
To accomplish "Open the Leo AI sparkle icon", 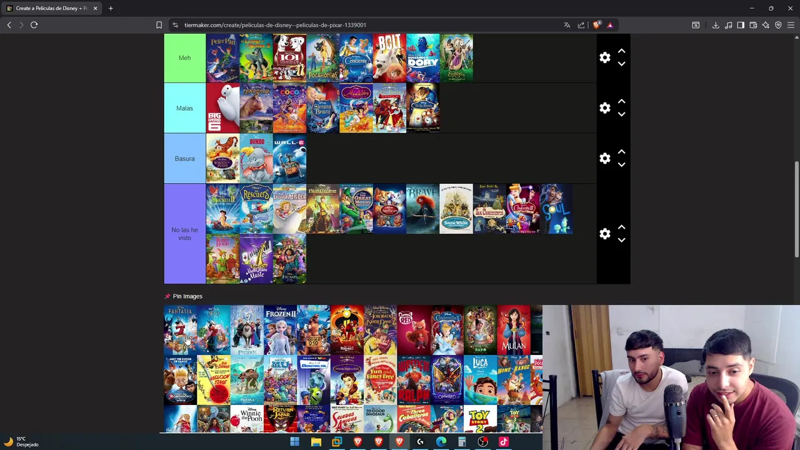I will click(766, 25).
